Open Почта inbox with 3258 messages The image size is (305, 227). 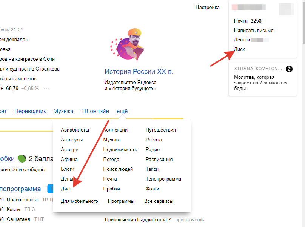[x=248, y=21]
